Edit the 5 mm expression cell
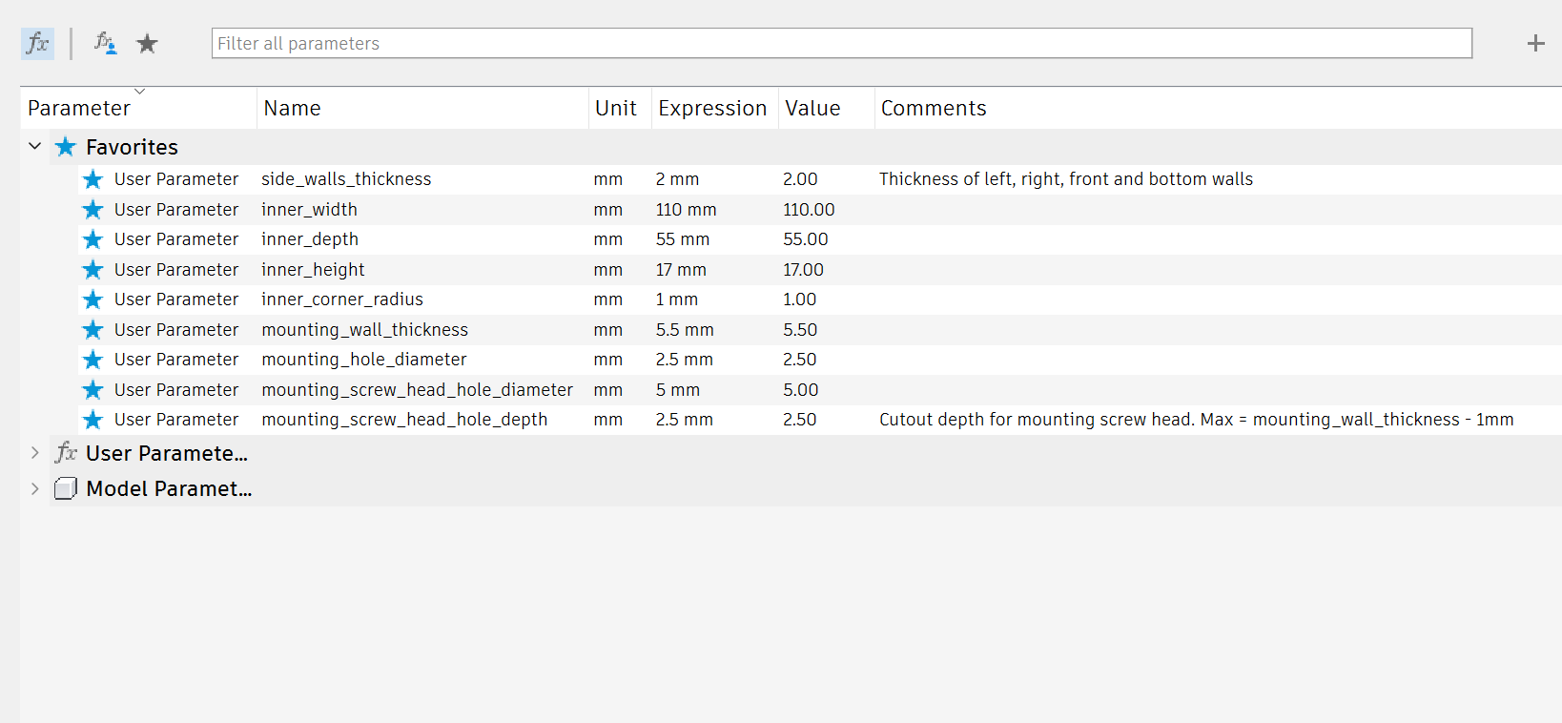 coord(677,389)
